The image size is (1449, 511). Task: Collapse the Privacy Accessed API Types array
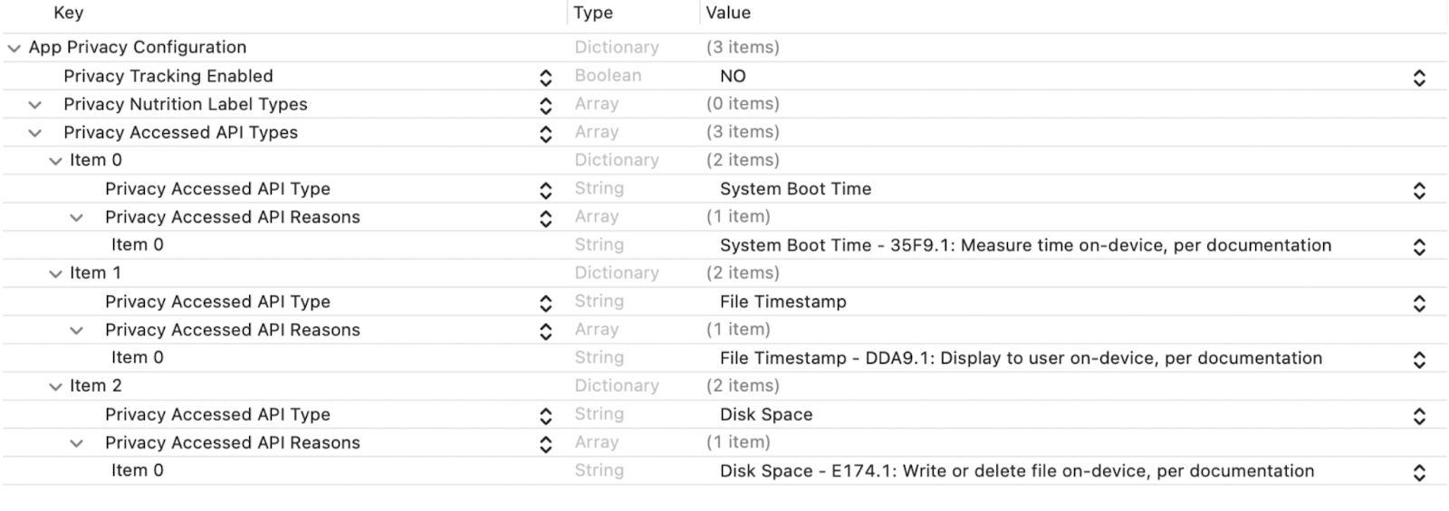point(34,133)
